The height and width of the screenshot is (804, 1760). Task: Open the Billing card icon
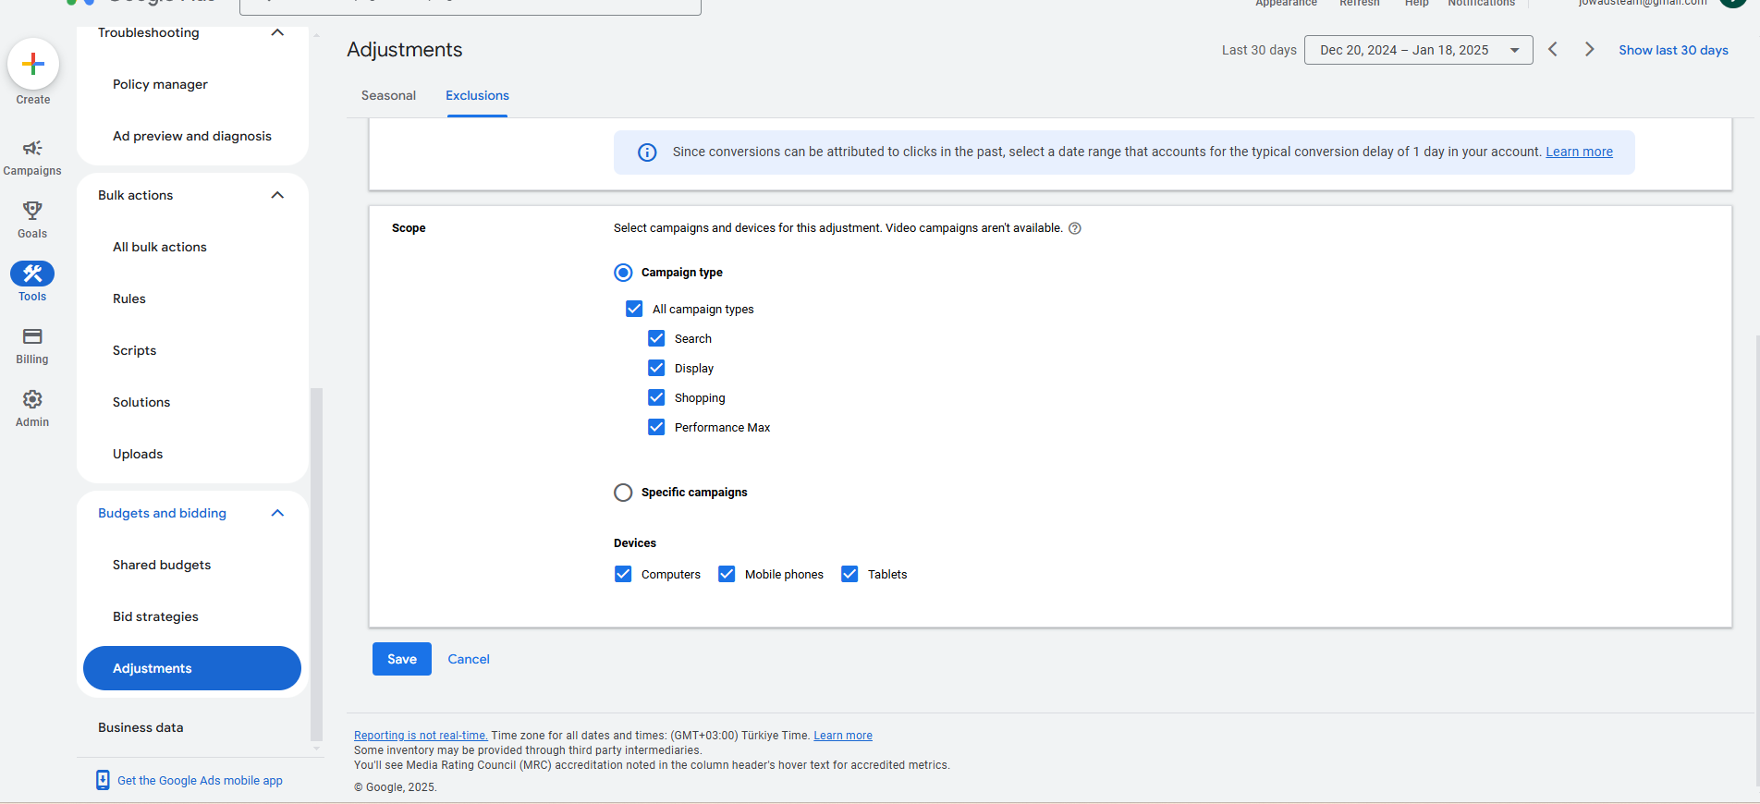pos(32,336)
